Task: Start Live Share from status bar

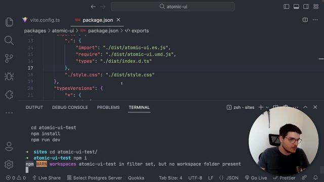Action: coord(47,178)
